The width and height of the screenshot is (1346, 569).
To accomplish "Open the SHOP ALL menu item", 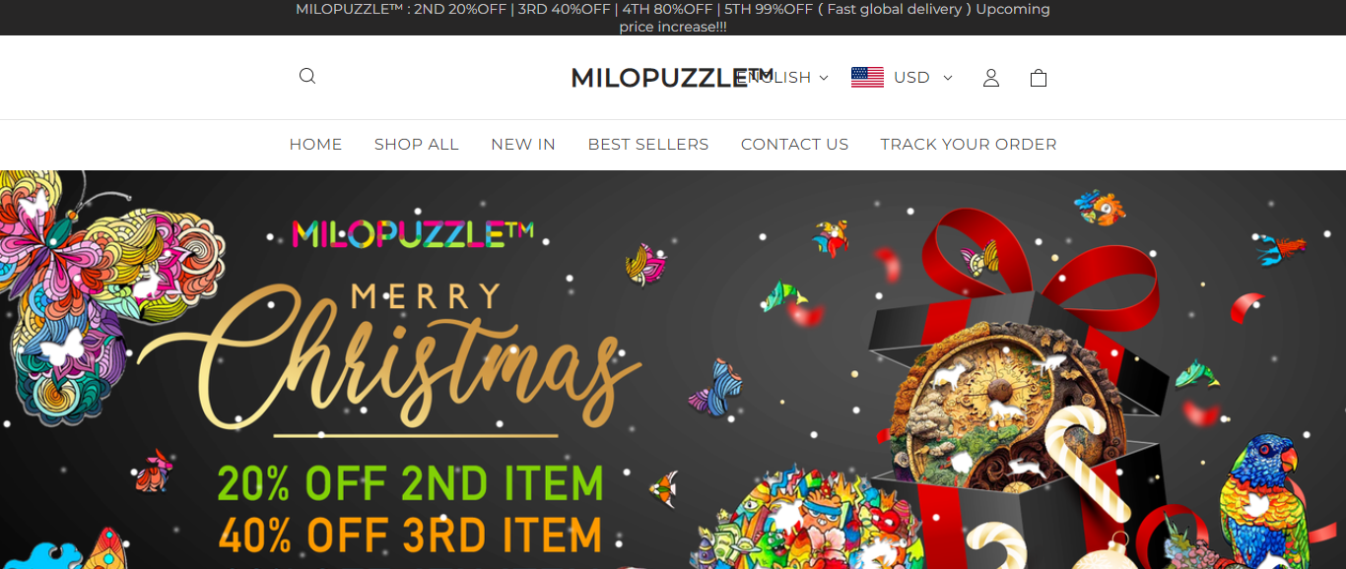I will (x=417, y=145).
